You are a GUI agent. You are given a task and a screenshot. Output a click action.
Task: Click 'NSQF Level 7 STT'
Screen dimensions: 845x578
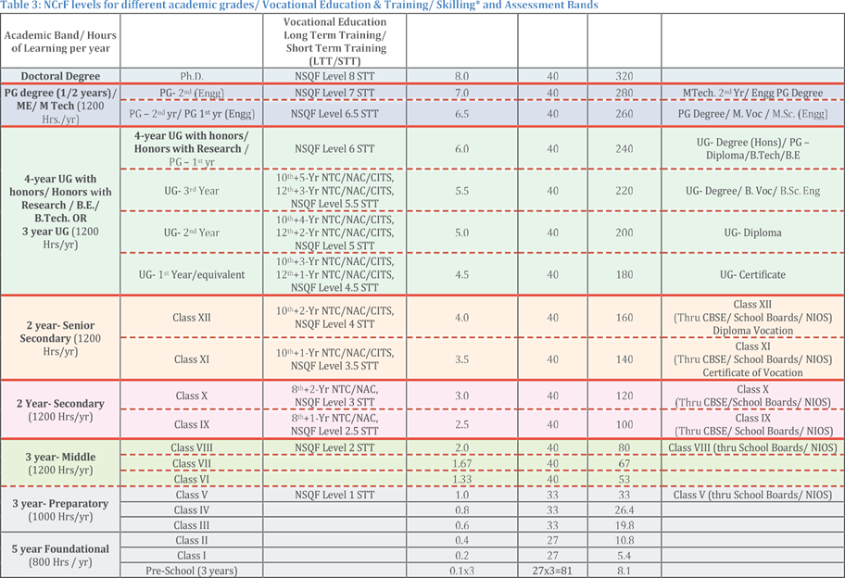coord(334,93)
